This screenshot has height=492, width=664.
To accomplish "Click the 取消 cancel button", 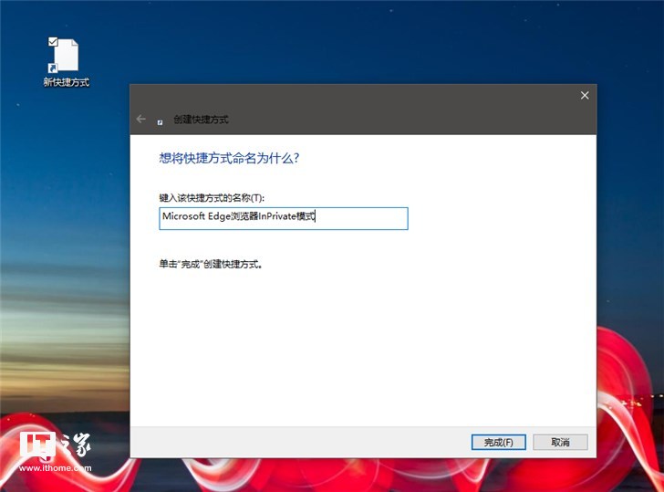I will pos(560,442).
